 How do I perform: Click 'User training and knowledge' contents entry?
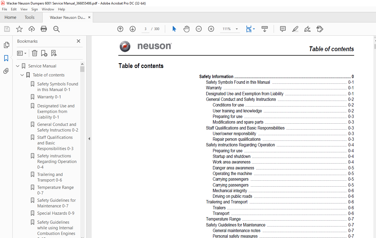click(x=237, y=111)
